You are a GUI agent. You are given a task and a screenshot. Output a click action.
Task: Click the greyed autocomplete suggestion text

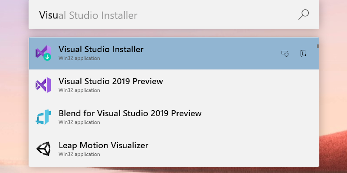[98, 15]
